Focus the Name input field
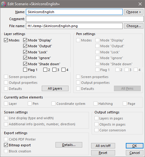Viewport: 145px width, 157px height. [x=74, y=12]
